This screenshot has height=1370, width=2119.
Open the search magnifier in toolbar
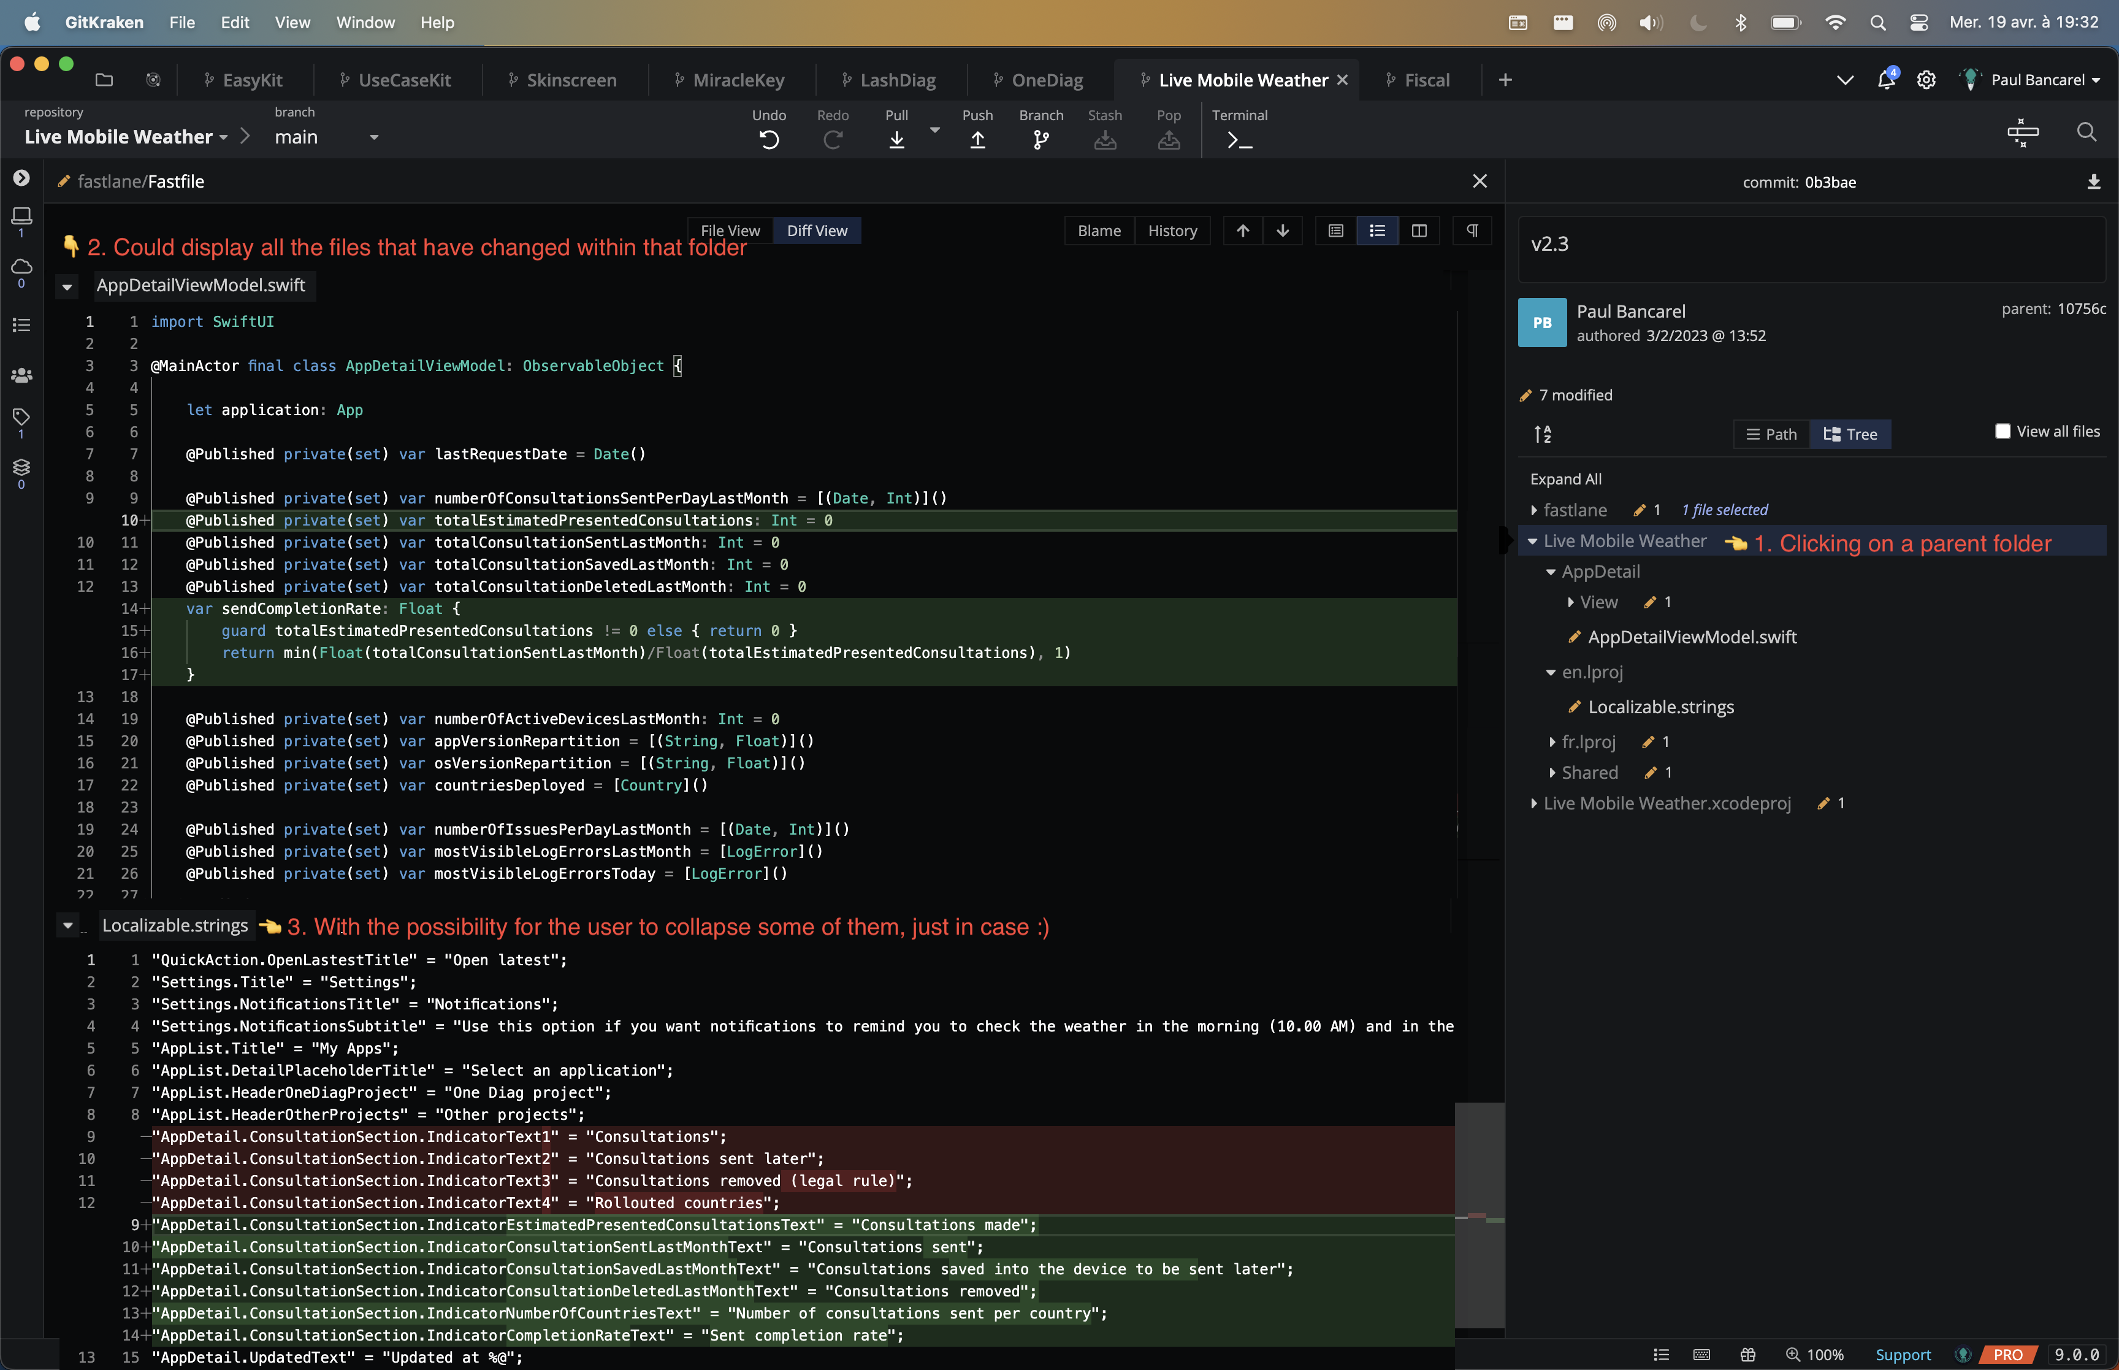tap(2086, 132)
